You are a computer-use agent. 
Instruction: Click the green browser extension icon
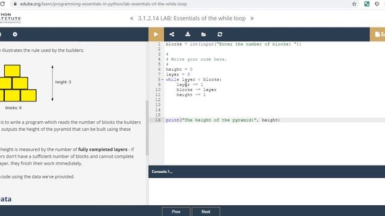(x=367, y=4)
